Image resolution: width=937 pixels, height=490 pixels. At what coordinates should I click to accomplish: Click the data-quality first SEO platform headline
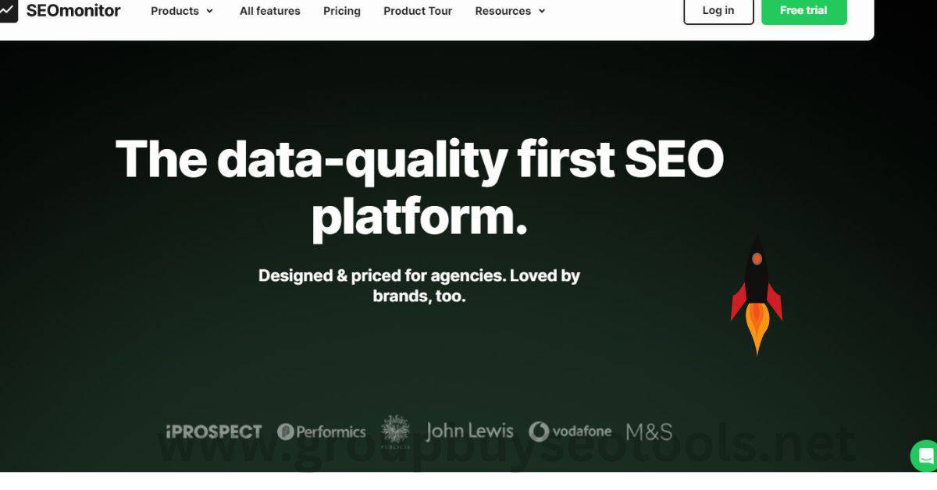click(420, 187)
